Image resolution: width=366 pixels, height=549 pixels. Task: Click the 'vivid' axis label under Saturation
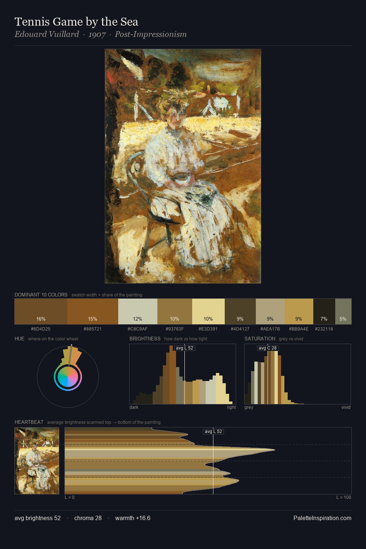pyautogui.click(x=346, y=407)
